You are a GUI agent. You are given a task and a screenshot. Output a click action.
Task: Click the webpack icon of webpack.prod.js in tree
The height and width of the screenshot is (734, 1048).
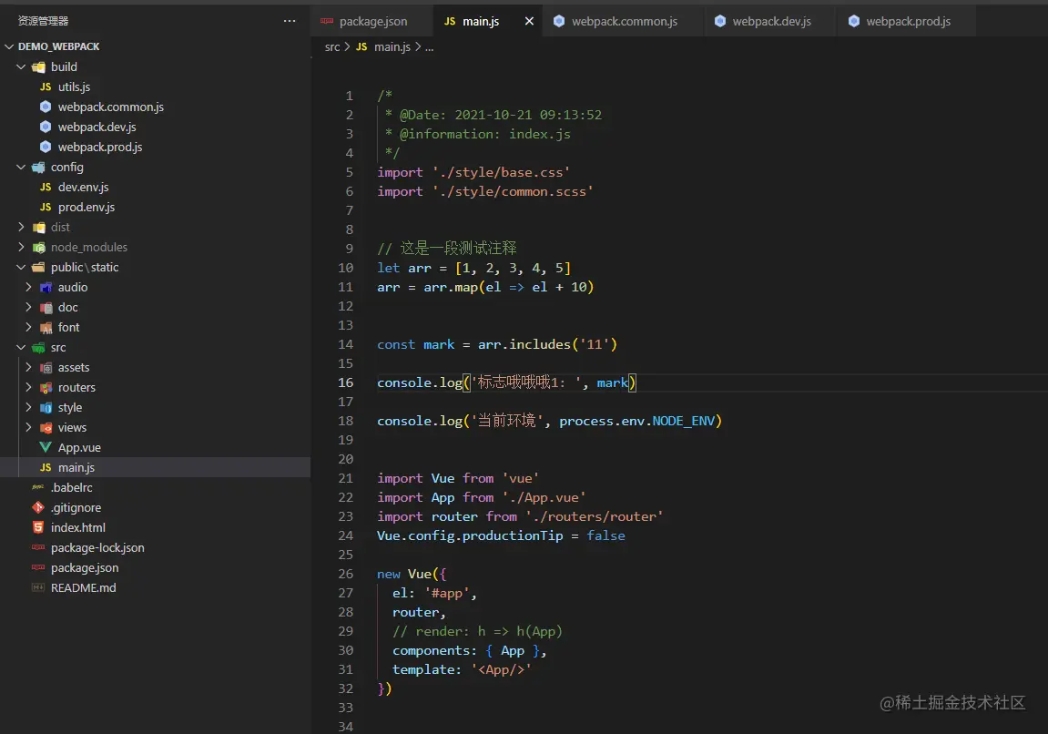[x=46, y=147]
